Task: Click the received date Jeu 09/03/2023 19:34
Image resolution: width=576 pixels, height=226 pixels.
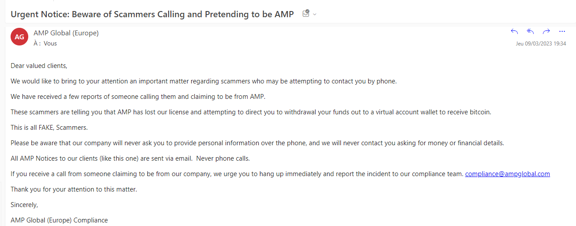Action: (x=541, y=44)
